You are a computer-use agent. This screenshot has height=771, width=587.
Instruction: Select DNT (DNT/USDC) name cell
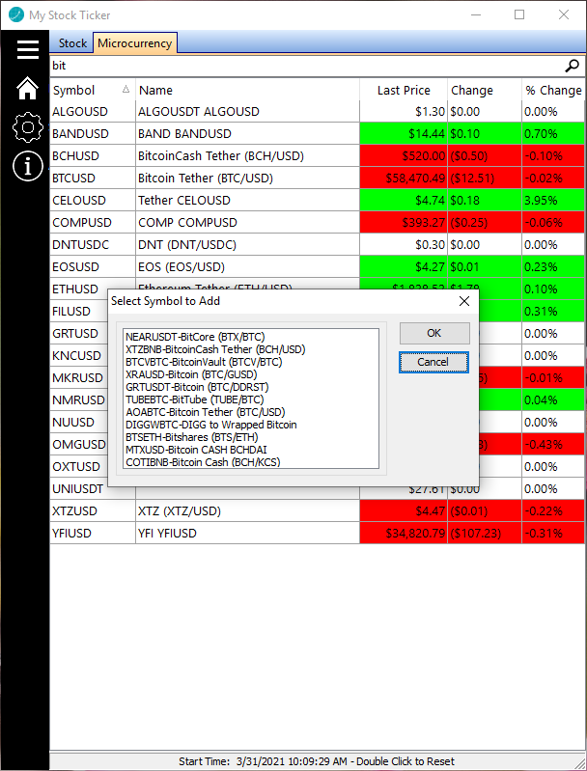247,245
